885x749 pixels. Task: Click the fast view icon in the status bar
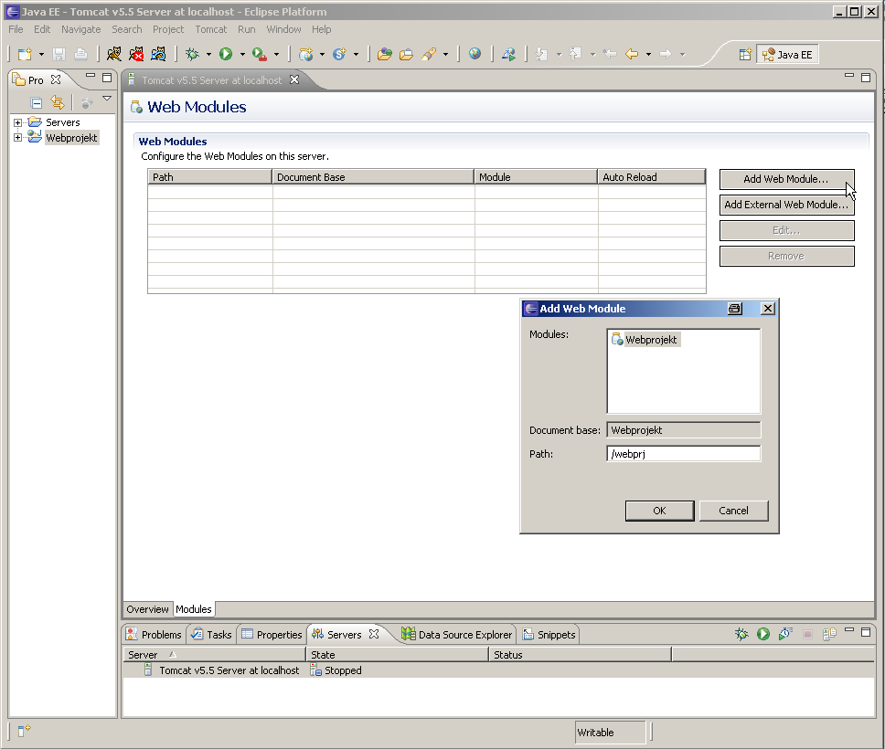24,731
